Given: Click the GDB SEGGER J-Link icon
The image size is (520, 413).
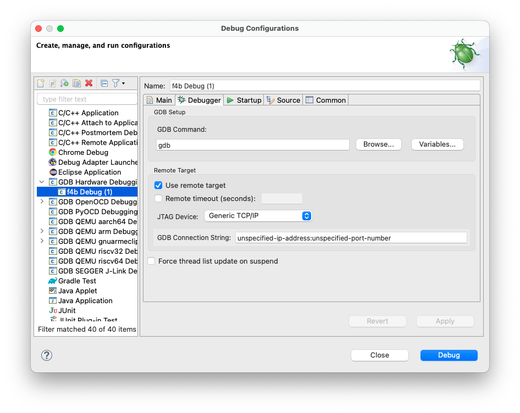Looking at the screenshot, I should click(x=52, y=271).
